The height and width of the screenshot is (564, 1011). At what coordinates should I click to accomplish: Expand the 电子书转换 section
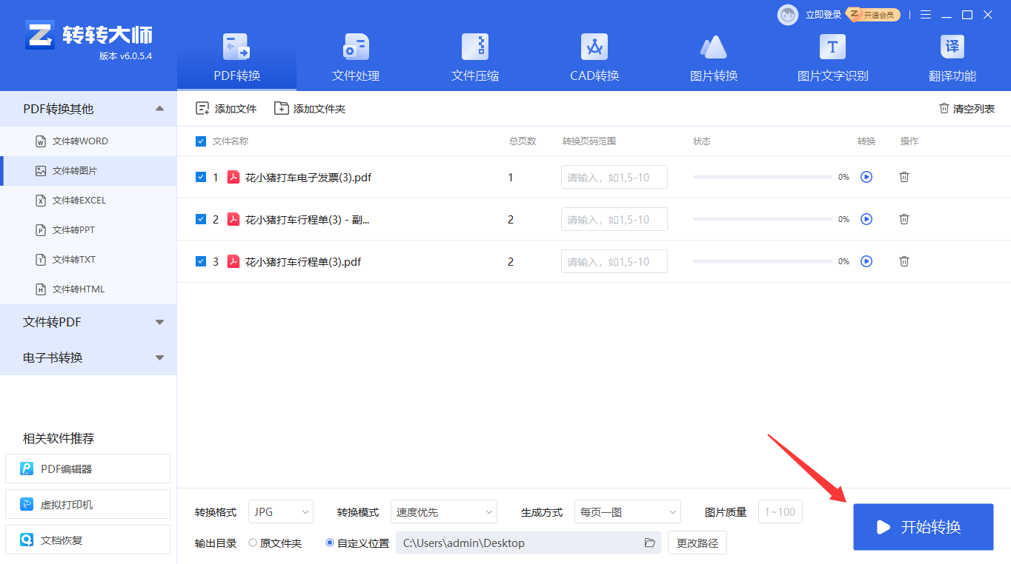(88, 357)
